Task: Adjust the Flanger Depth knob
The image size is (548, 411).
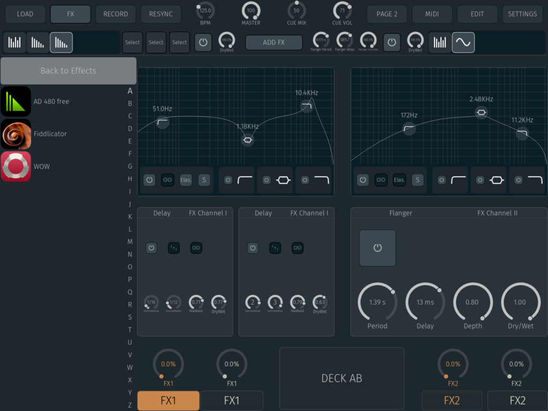Action: (x=472, y=302)
